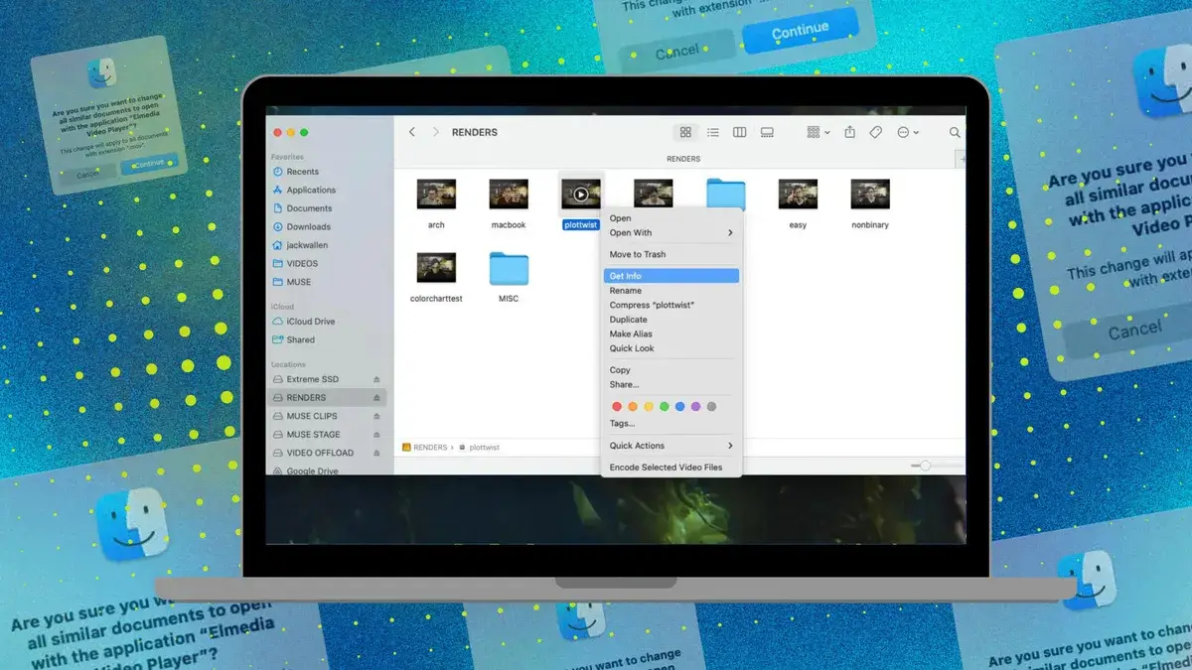Viewport: 1192px width, 670px height.
Task: Click the search magnifier icon
Action: coord(955,132)
